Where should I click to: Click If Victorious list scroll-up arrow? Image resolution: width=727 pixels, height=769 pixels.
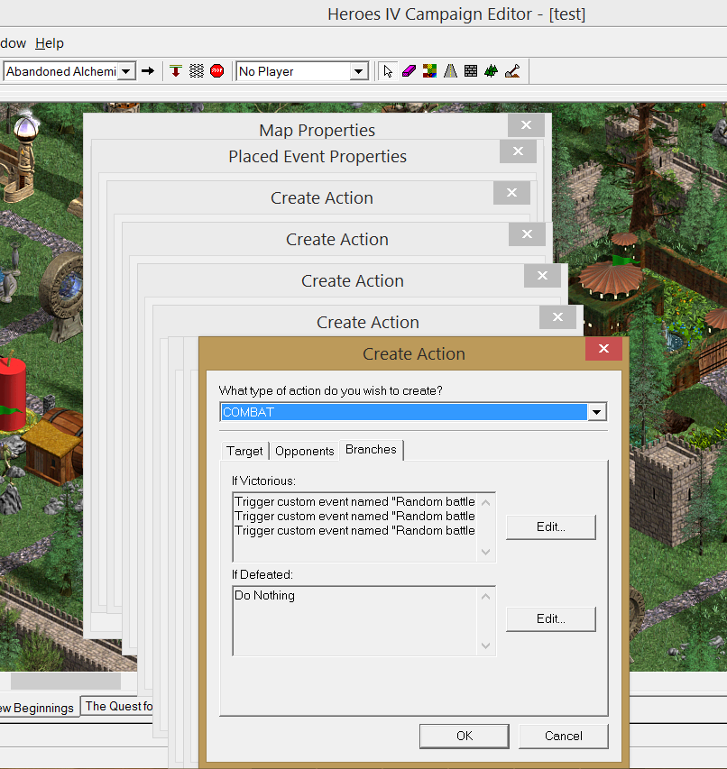point(485,502)
